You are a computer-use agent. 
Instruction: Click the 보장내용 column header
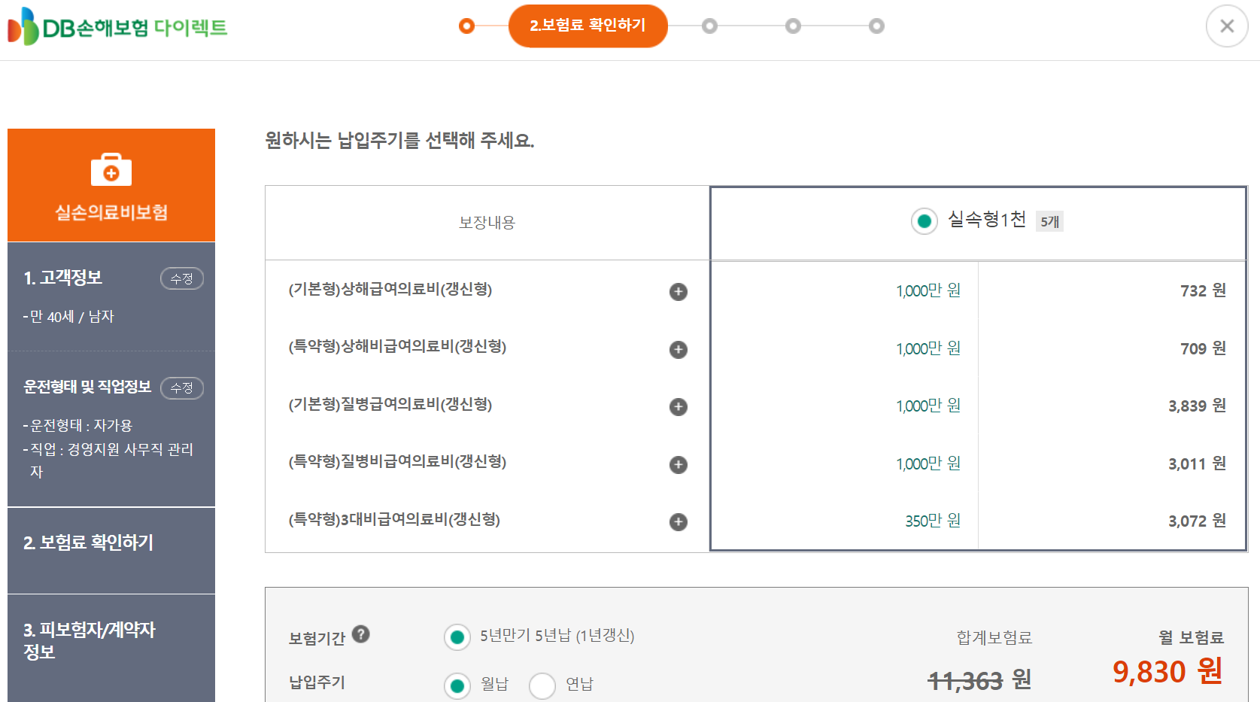pyautogui.click(x=487, y=223)
